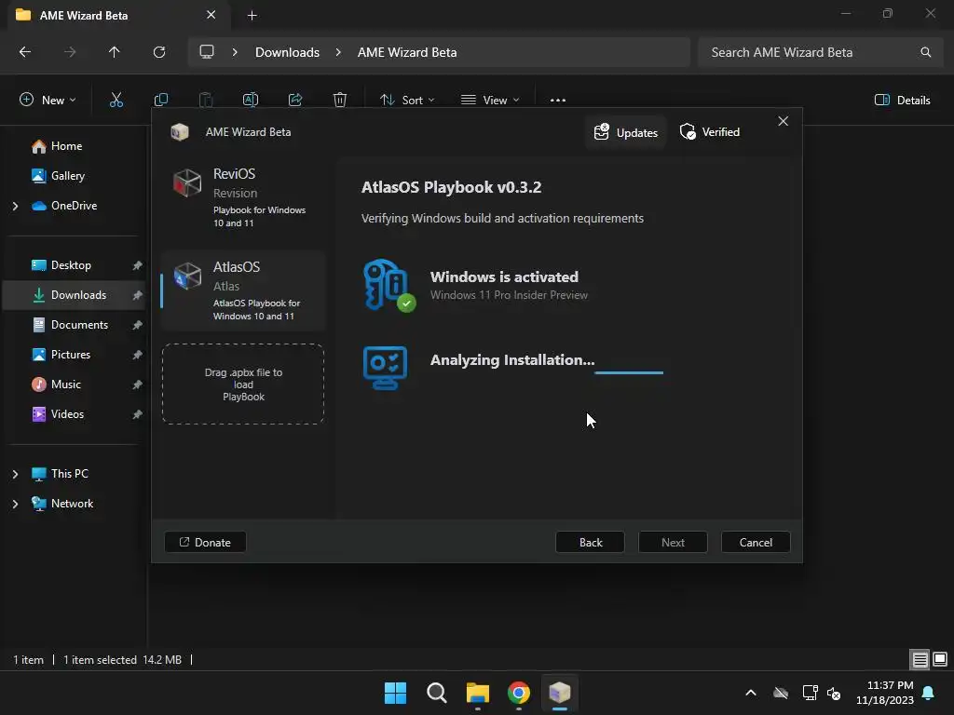954x715 pixels.
Task: Click Downloads in the address bar
Action: pyautogui.click(x=287, y=52)
